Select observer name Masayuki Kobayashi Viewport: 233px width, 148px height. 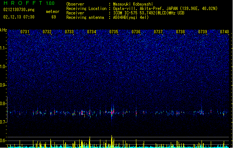pyautogui.click(x=133, y=4)
